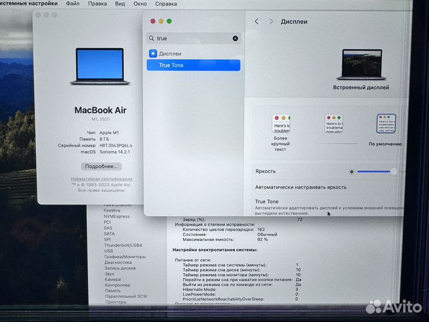Click the PrioritizeNetworkReachabilityOverSleep row
429x322 pixels.
point(241,299)
